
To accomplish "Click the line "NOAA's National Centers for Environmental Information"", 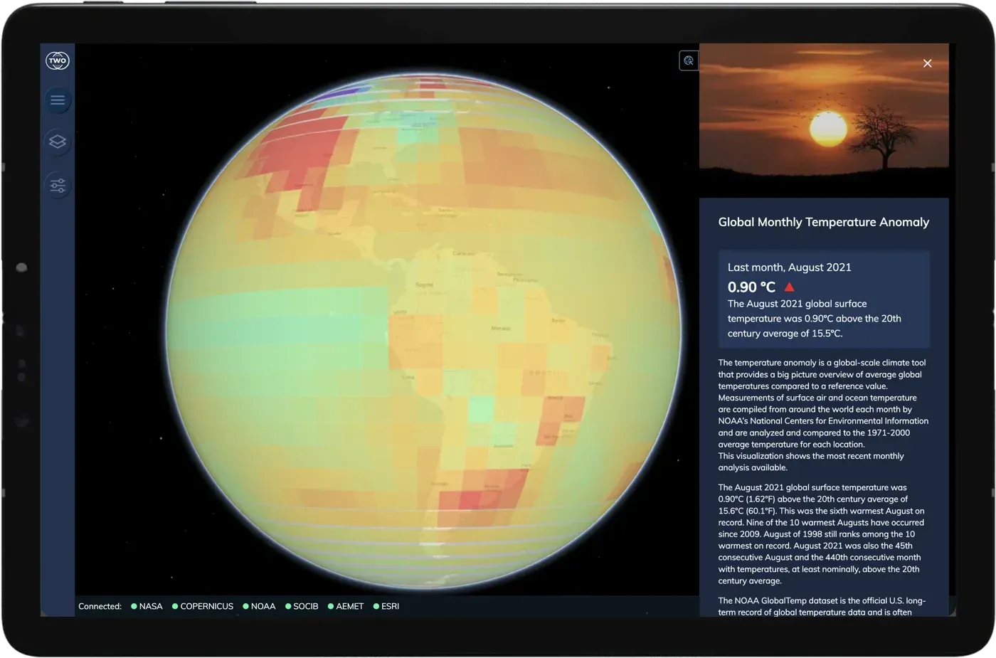I will point(823,421).
